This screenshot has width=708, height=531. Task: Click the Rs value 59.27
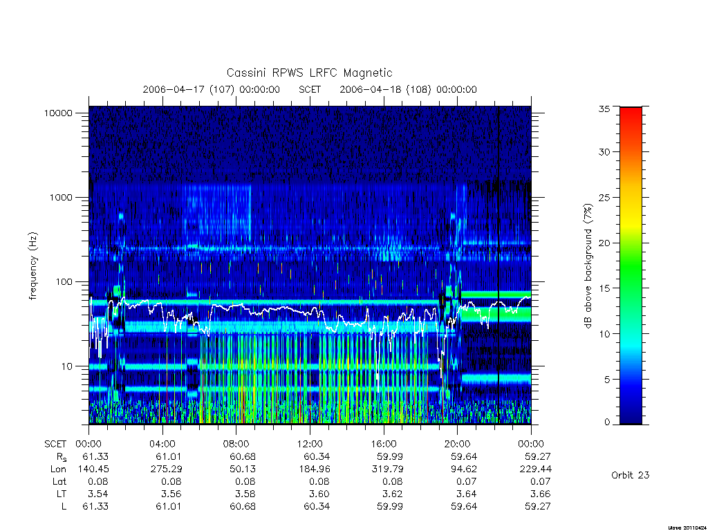538,456
